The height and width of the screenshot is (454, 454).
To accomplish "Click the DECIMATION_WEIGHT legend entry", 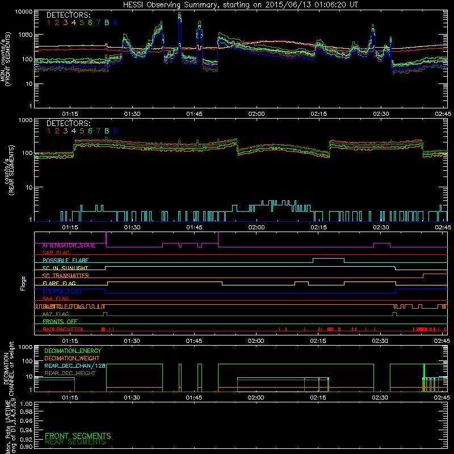I will [x=72, y=358].
